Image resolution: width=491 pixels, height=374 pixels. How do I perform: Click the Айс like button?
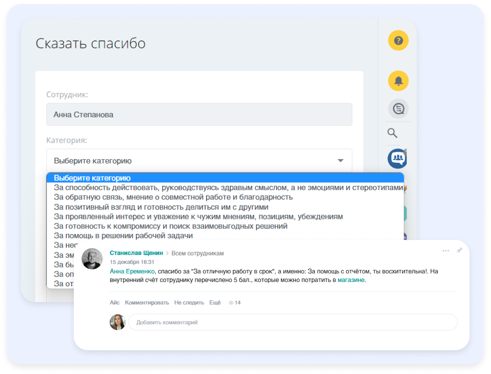point(114,303)
